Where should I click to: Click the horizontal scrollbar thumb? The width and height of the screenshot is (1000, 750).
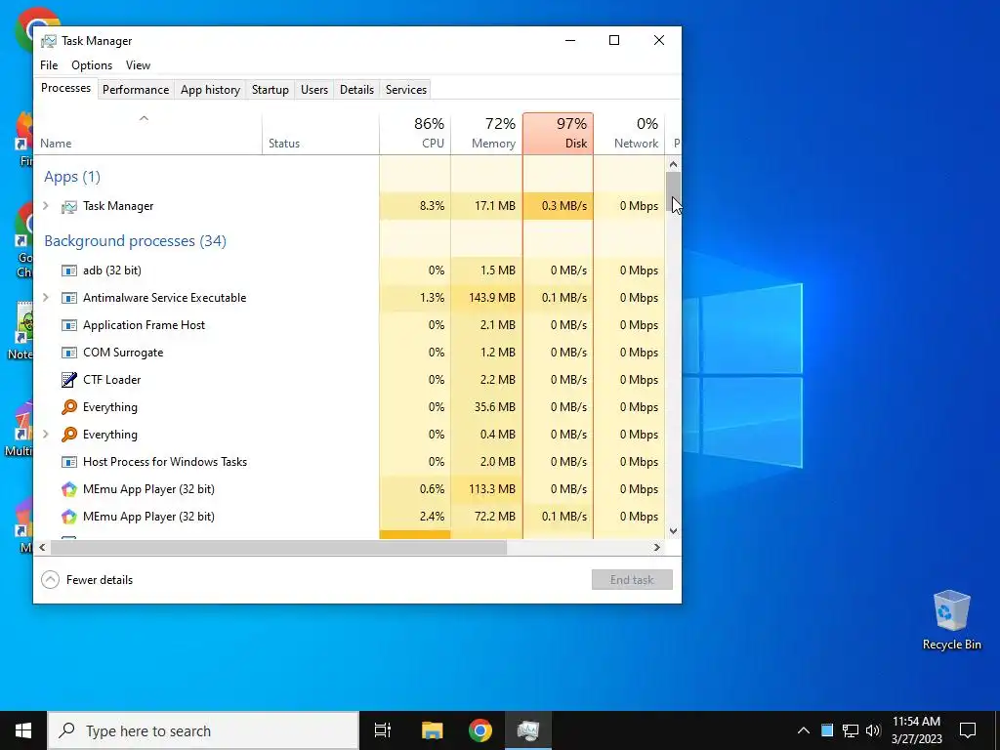[278, 547]
